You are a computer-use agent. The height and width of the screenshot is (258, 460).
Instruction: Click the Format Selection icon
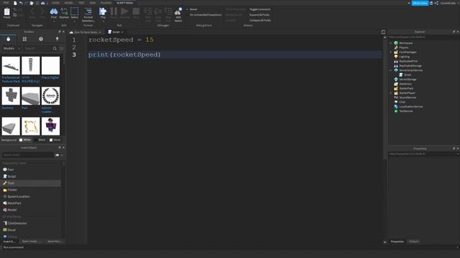pyautogui.click(x=88, y=11)
